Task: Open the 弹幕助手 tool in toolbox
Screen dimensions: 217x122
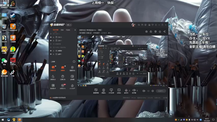Action: click(53, 69)
